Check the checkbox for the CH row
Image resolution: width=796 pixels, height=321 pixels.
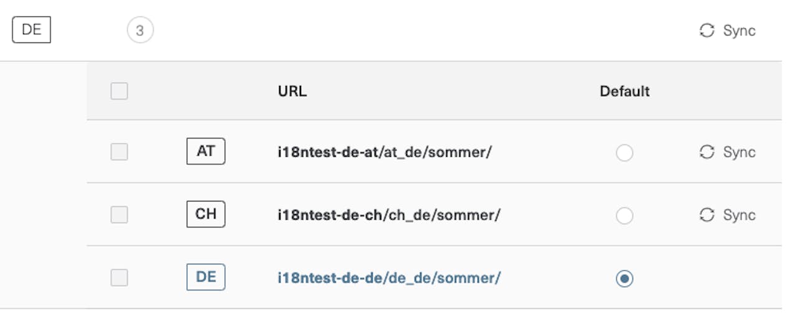[x=119, y=215]
